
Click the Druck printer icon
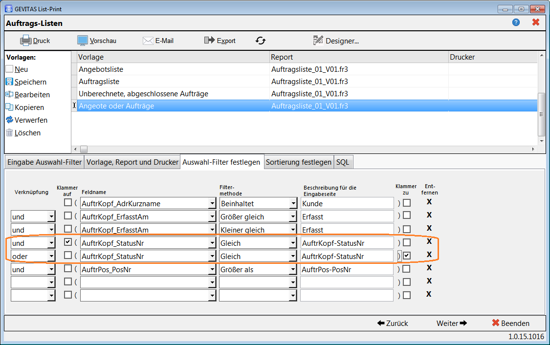tap(25, 41)
